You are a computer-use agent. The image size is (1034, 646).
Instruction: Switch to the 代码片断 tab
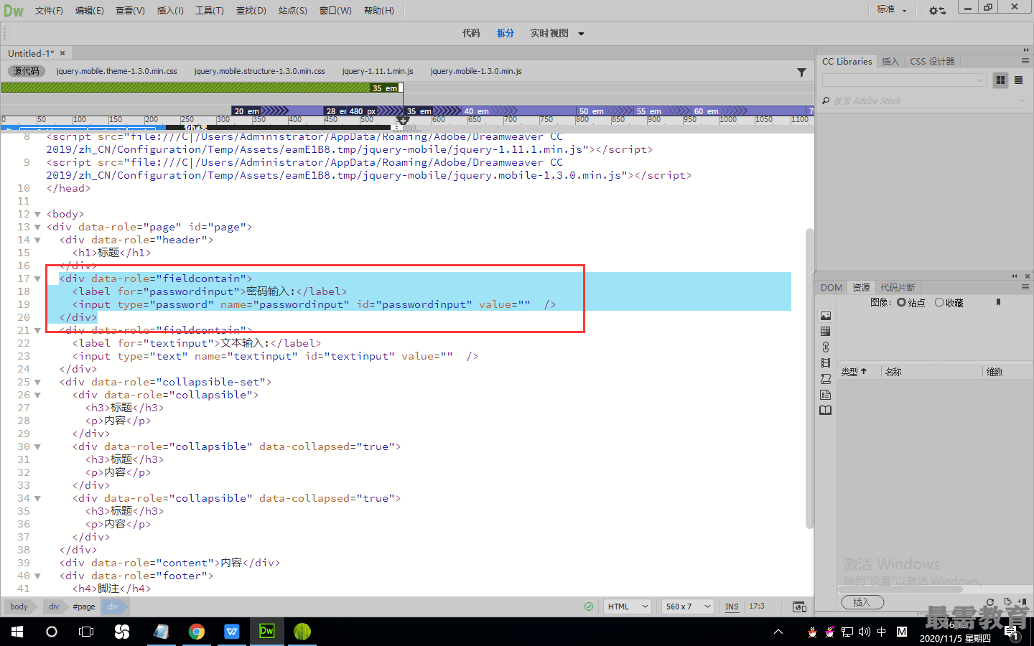[898, 287]
